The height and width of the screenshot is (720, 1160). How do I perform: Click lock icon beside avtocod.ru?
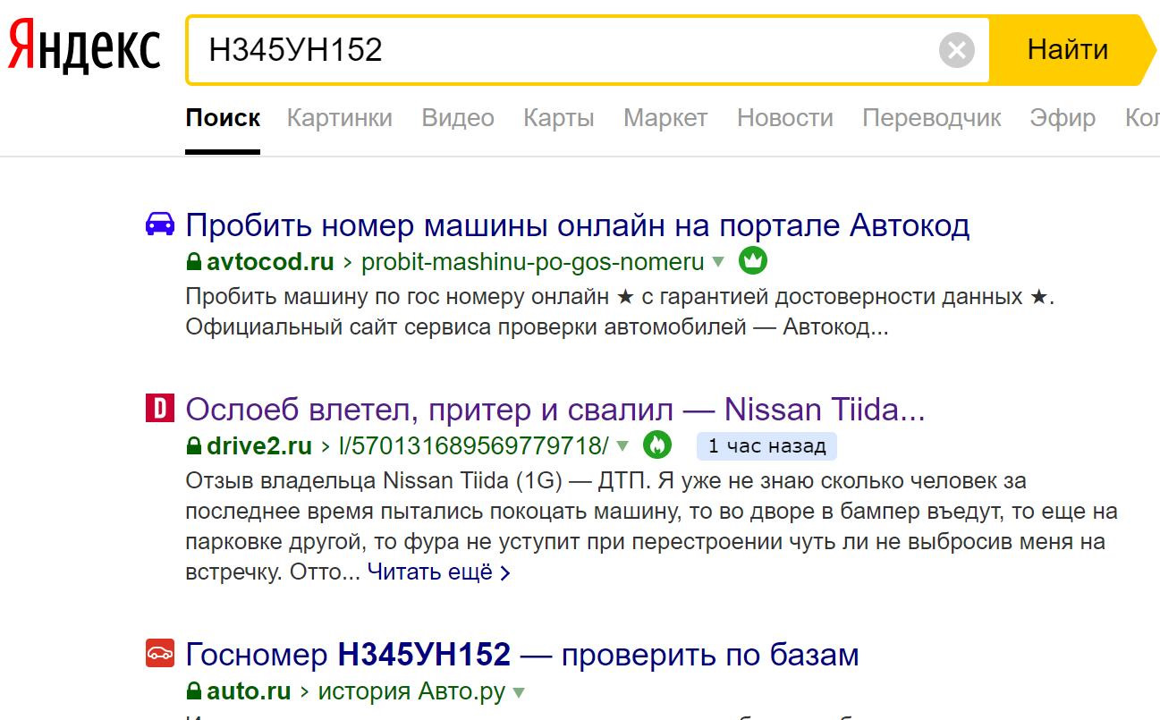pyautogui.click(x=193, y=262)
